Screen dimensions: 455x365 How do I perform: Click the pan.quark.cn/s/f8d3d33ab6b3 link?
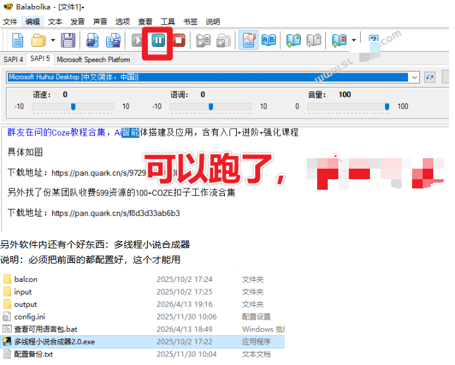click(x=116, y=213)
